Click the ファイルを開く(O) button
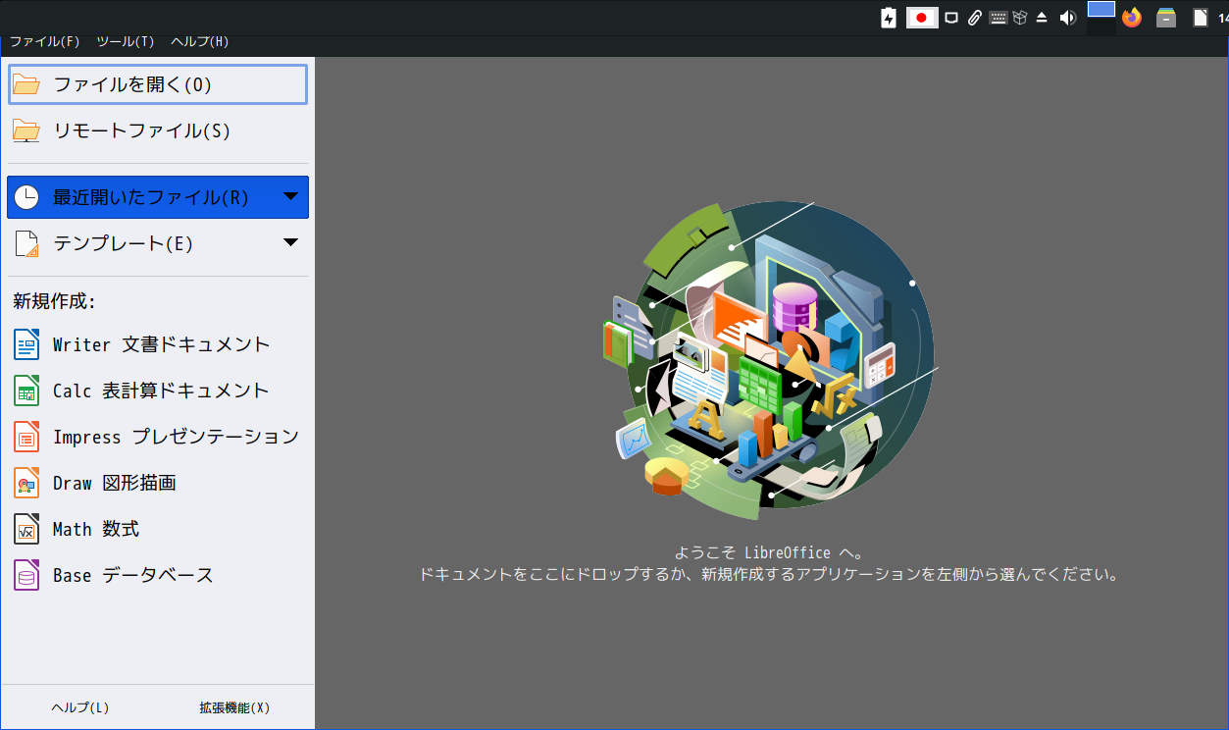Viewport: 1229px width, 730px height. click(x=158, y=84)
